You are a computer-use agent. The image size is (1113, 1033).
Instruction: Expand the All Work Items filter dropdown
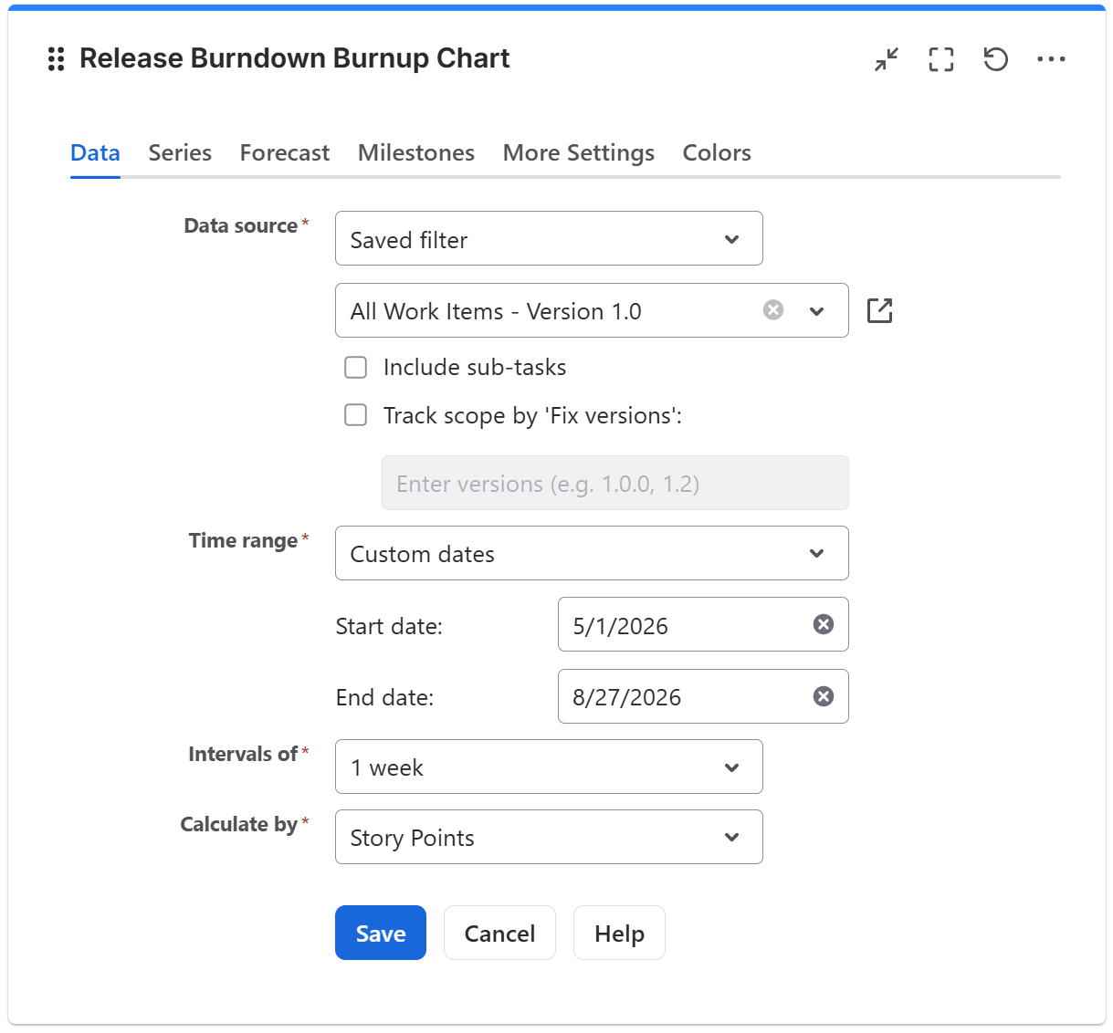pos(817,311)
